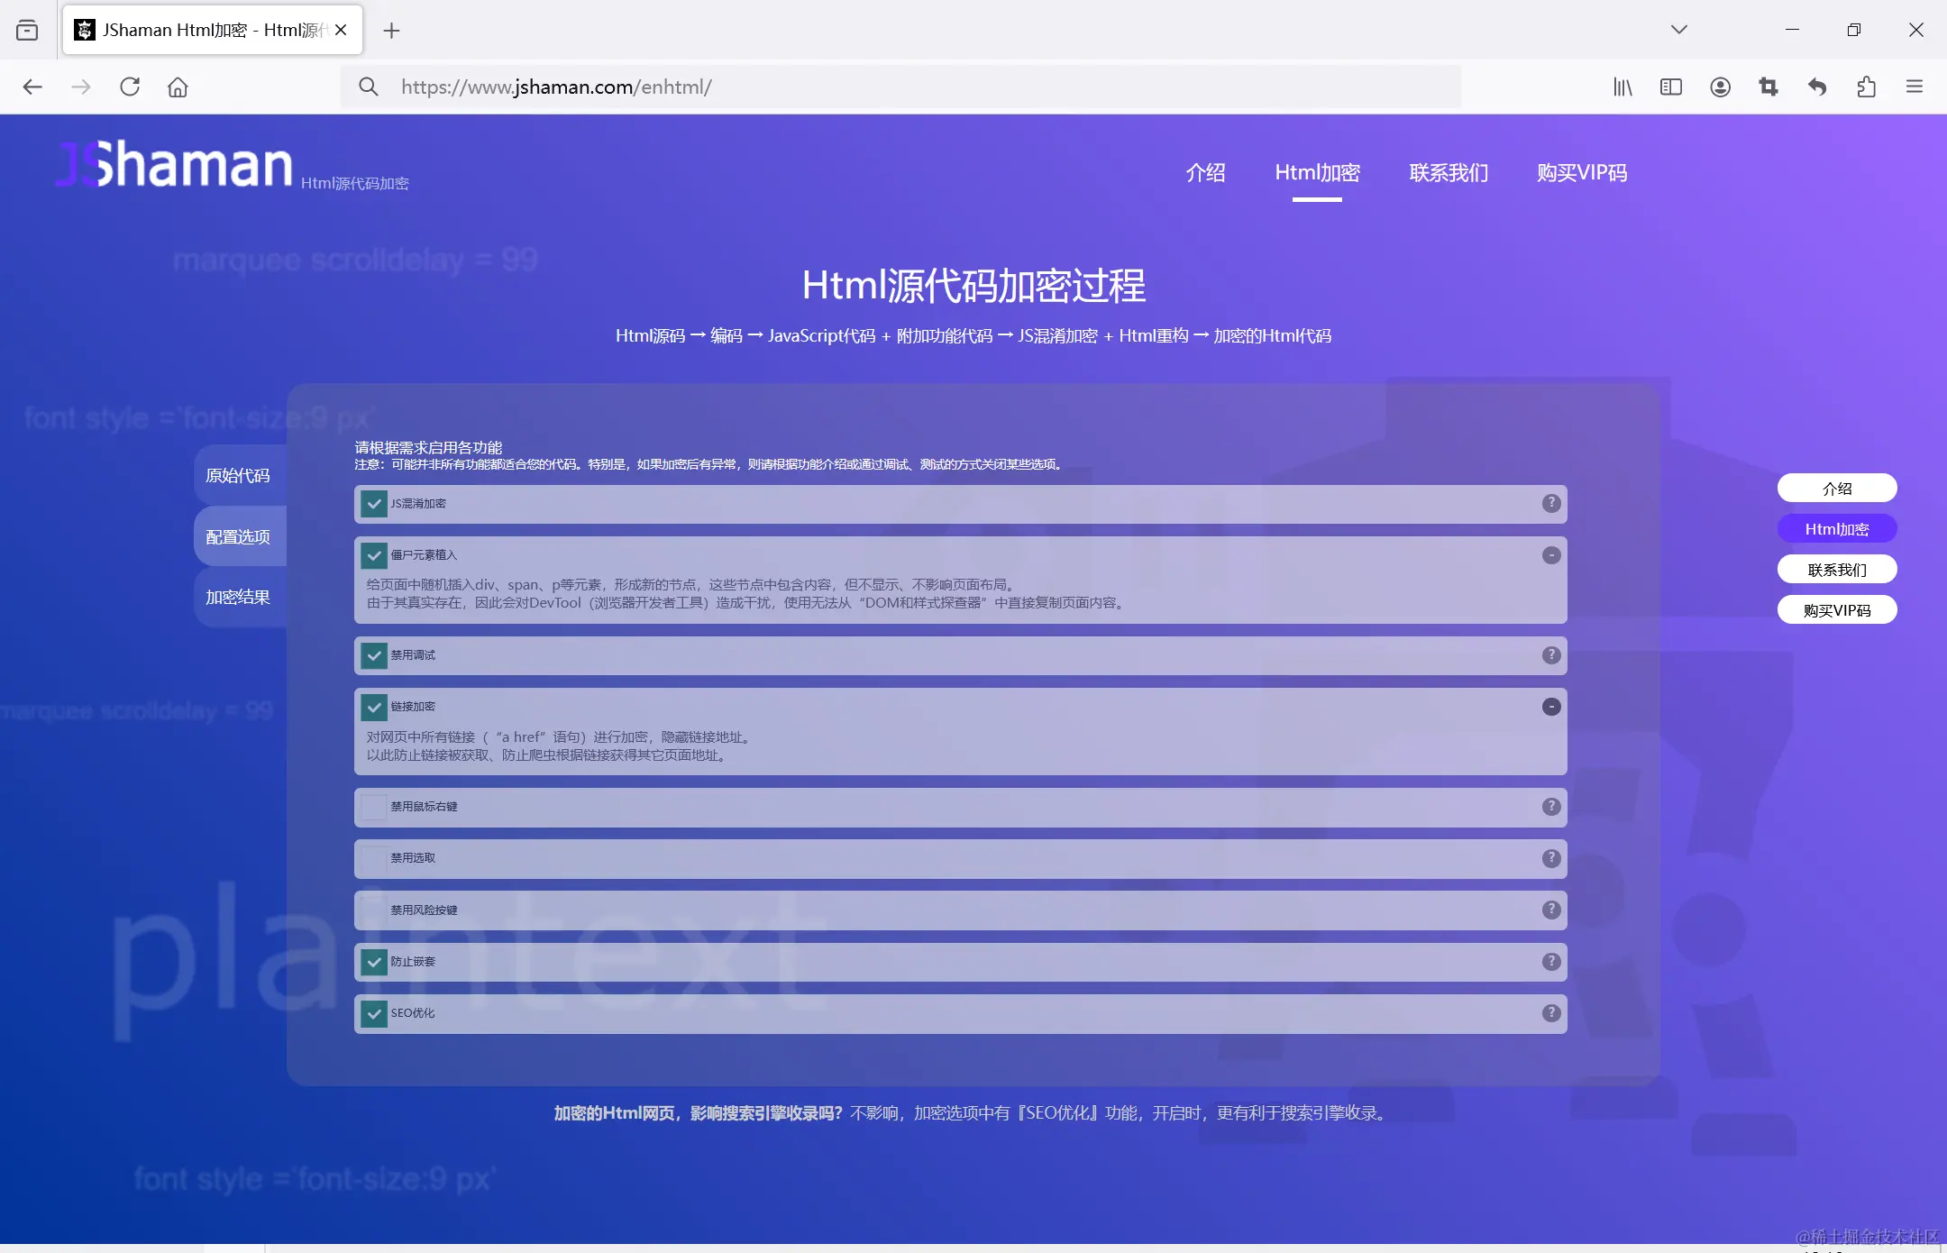Enable the 禁用鼠标右键 checkbox
The image size is (1947, 1253).
tap(374, 807)
